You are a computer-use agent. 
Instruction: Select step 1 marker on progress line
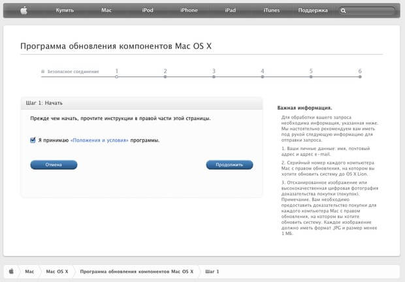click(116, 76)
